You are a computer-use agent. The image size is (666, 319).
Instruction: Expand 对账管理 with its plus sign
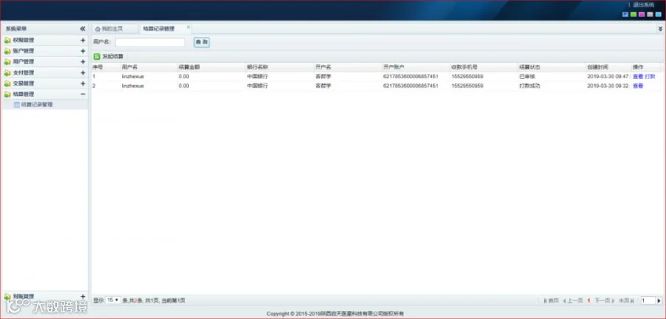pyautogui.click(x=83, y=297)
